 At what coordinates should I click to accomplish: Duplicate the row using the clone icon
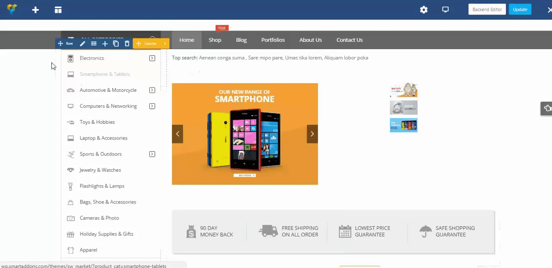pyautogui.click(x=116, y=44)
